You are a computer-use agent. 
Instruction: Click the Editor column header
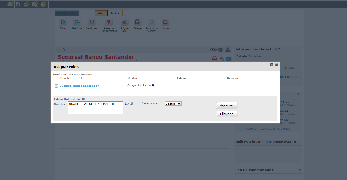182,78
